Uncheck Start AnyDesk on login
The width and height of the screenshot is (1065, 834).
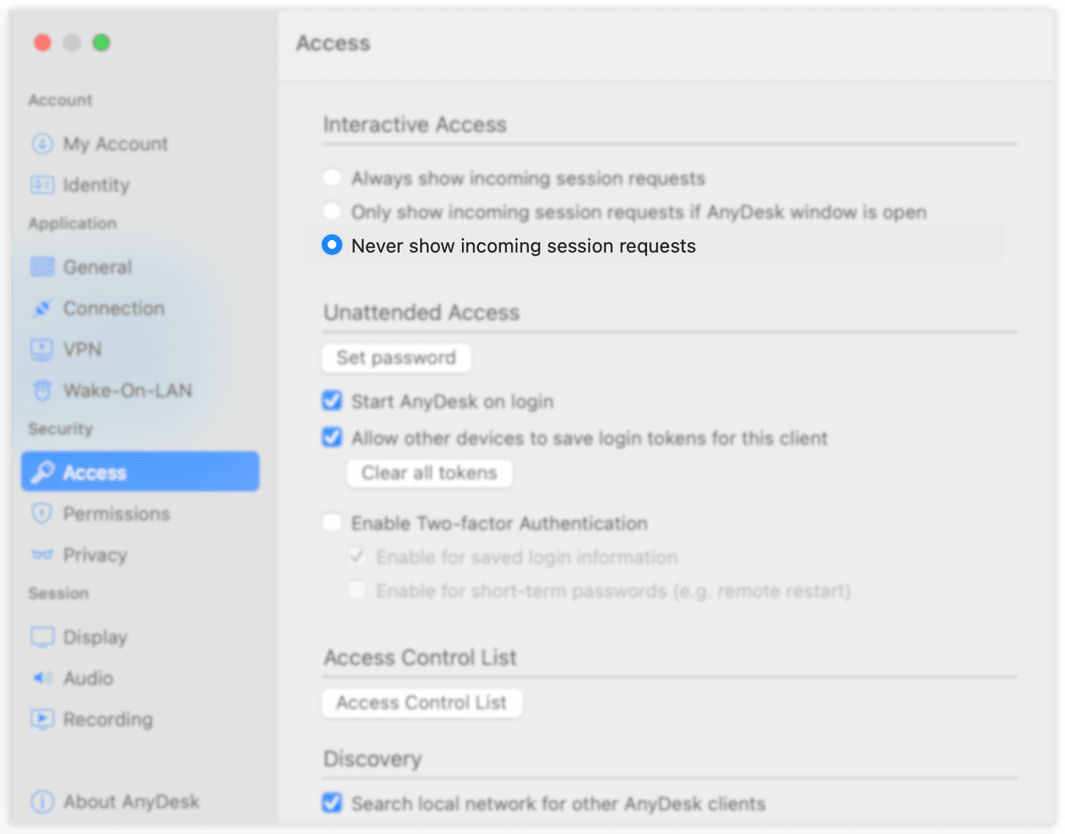pyautogui.click(x=332, y=401)
